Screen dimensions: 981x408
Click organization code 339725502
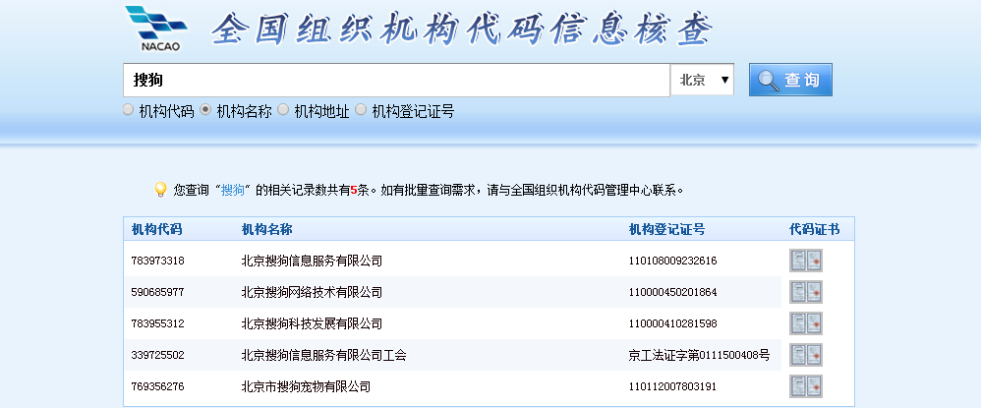(x=157, y=356)
